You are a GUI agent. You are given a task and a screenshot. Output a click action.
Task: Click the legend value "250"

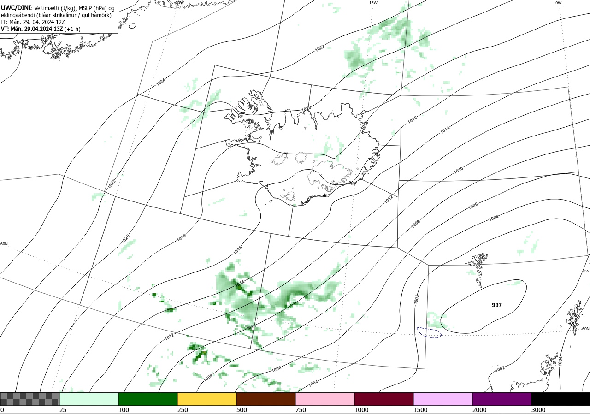[183, 410]
